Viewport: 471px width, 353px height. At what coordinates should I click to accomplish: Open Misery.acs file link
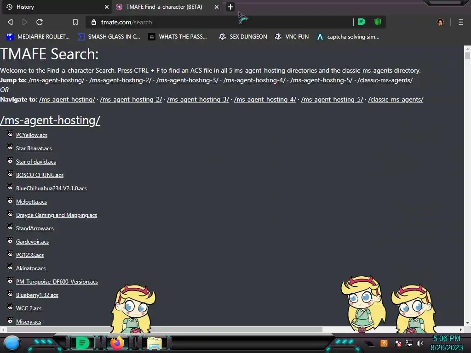click(x=29, y=322)
